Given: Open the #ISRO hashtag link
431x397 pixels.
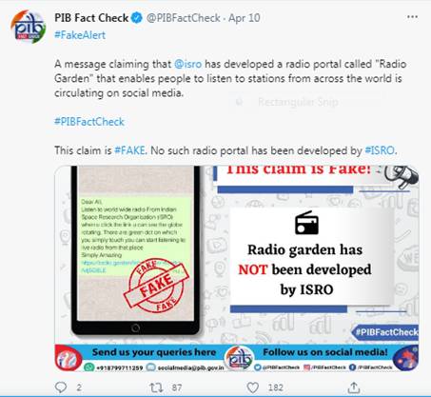Looking at the screenshot, I should coord(381,150).
